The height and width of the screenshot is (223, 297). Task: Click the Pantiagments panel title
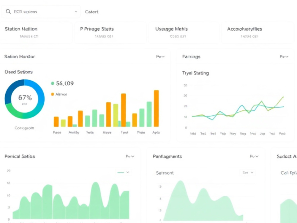coord(167,156)
